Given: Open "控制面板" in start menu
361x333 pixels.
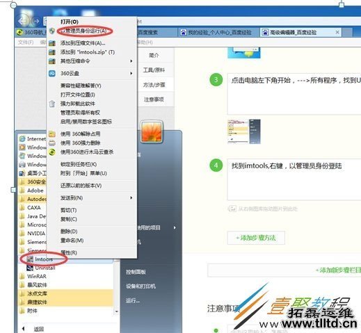Looking at the screenshot, I should 136,272.
